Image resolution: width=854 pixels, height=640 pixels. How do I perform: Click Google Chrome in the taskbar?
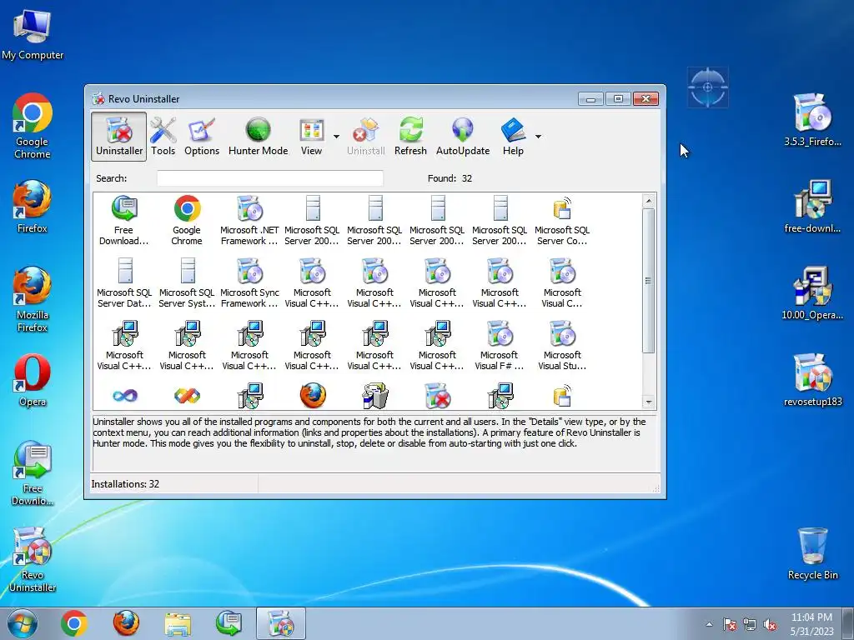point(74,623)
